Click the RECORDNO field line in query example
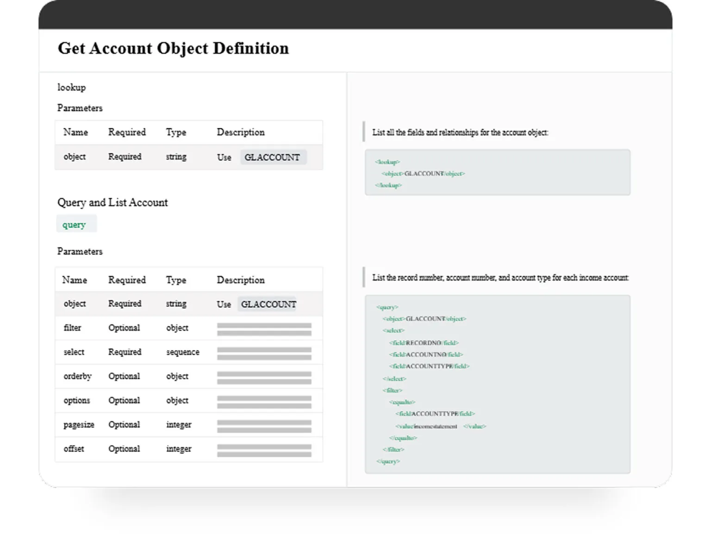This screenshot has width=711, height=535. click(424, 343)
